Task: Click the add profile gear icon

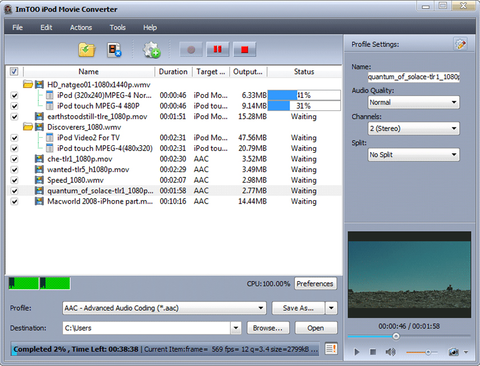Action: click(151, 50)
